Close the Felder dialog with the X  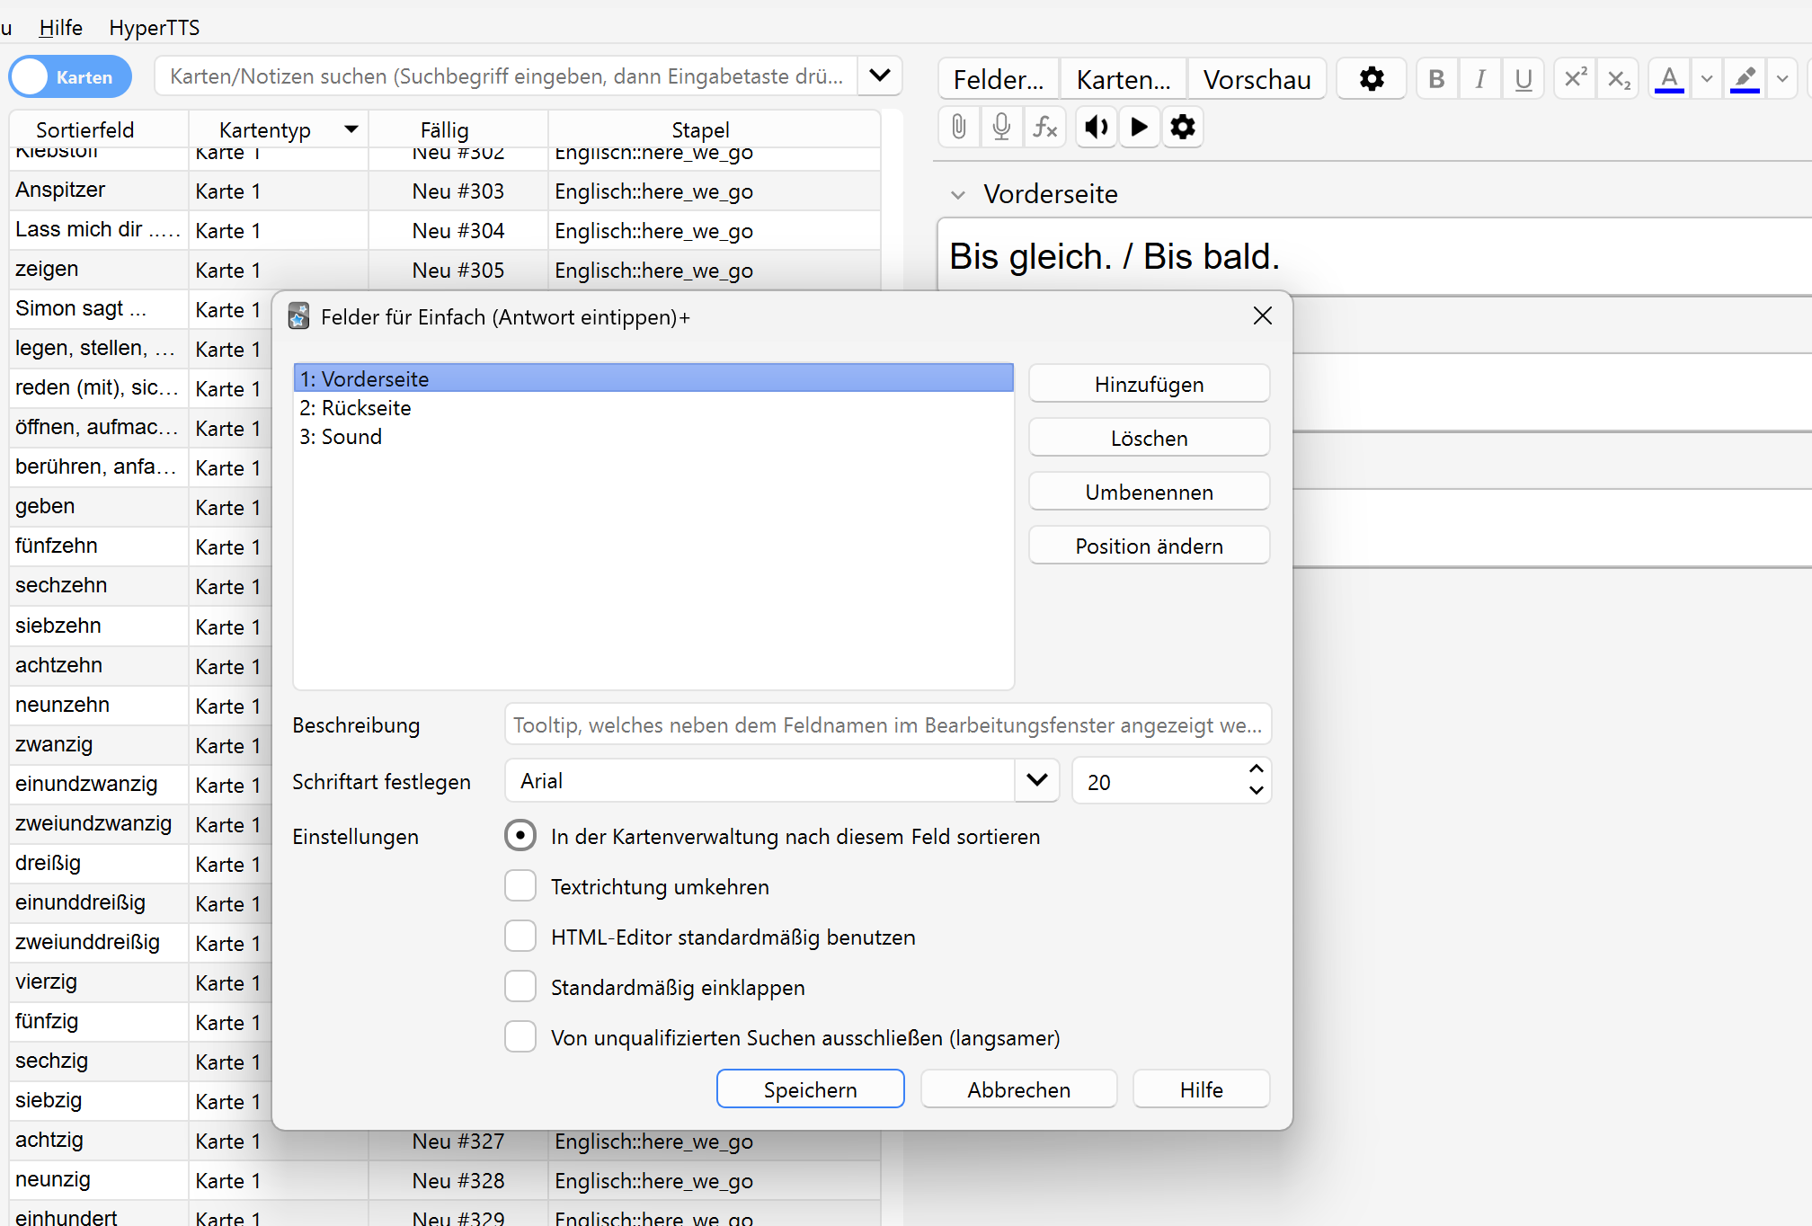point(1263,315)
